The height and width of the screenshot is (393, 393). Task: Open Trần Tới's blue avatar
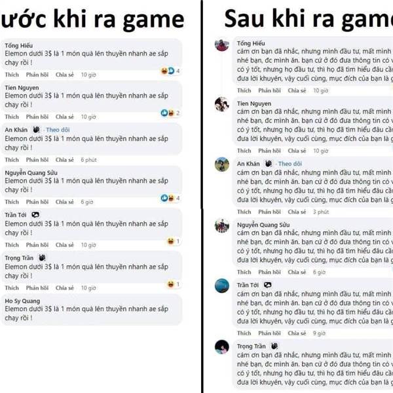click(x=222, y=286)
